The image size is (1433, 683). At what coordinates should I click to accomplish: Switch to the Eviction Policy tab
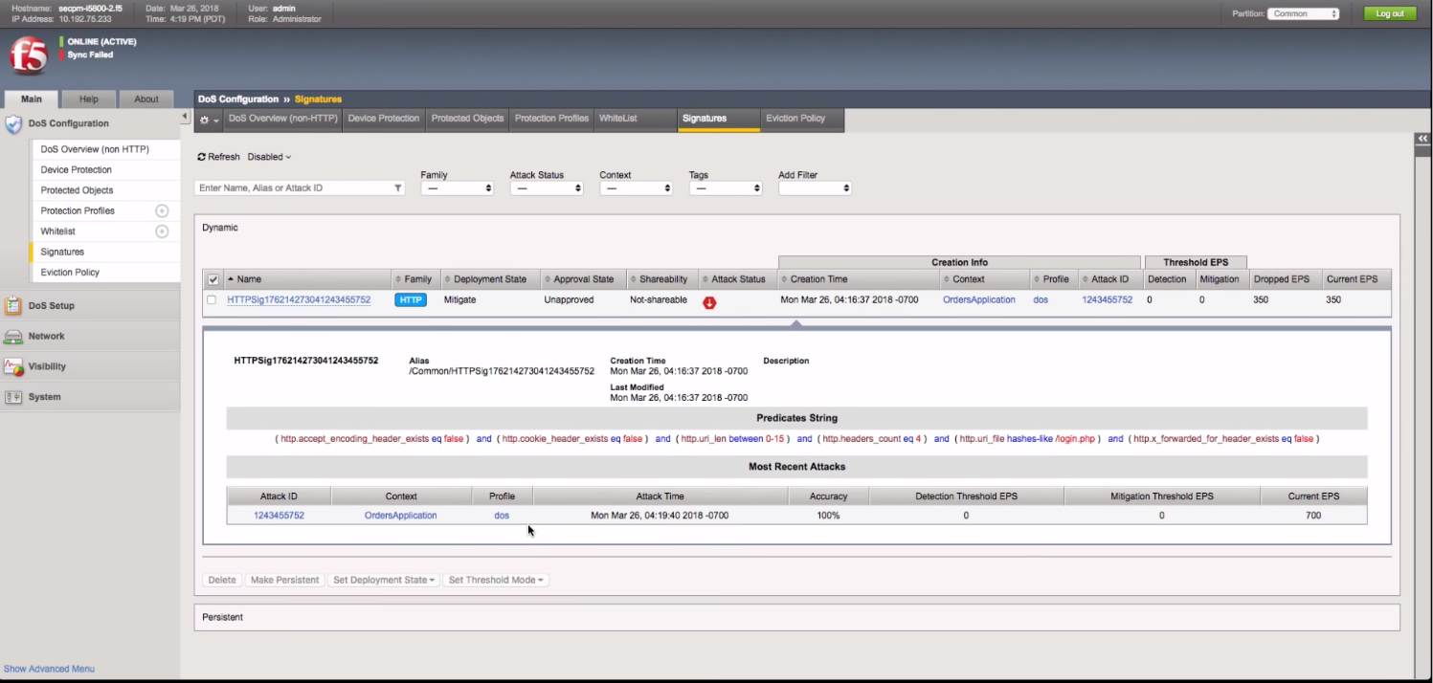795,119
